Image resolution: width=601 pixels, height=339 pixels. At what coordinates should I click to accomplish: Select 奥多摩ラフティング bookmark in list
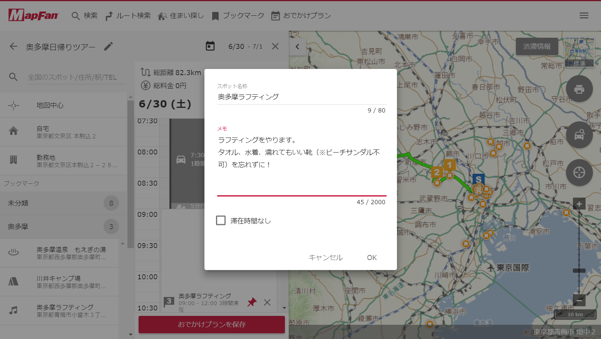[x=59, y=310]
